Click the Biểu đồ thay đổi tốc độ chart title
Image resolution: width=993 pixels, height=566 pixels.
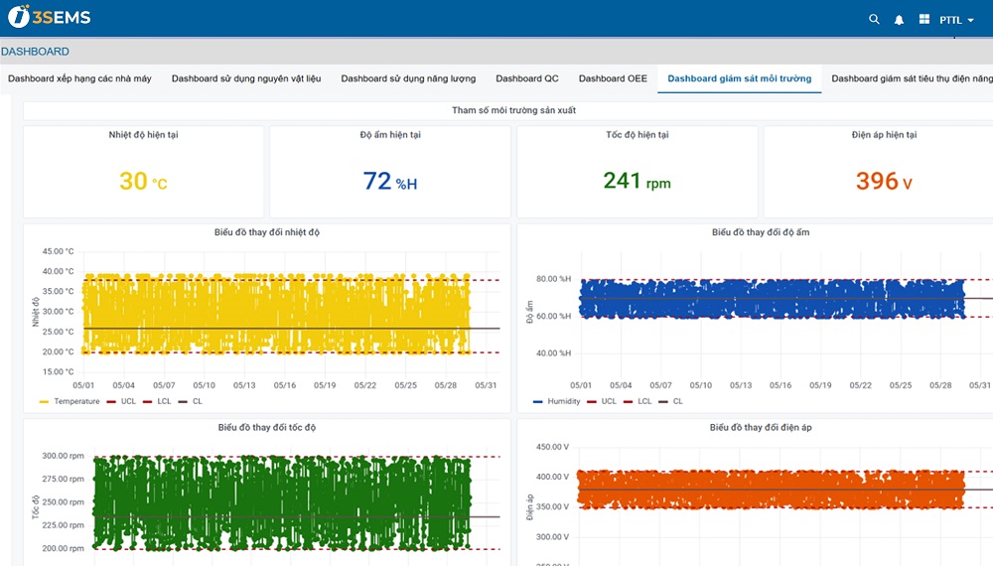click(266, 427)
